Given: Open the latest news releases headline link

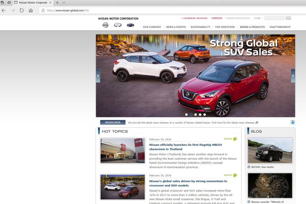Looking at the screenshot, I should point(193,123).
